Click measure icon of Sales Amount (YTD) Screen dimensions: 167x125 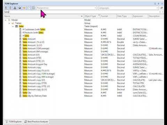pyautogui.click(x=20, y=58)
